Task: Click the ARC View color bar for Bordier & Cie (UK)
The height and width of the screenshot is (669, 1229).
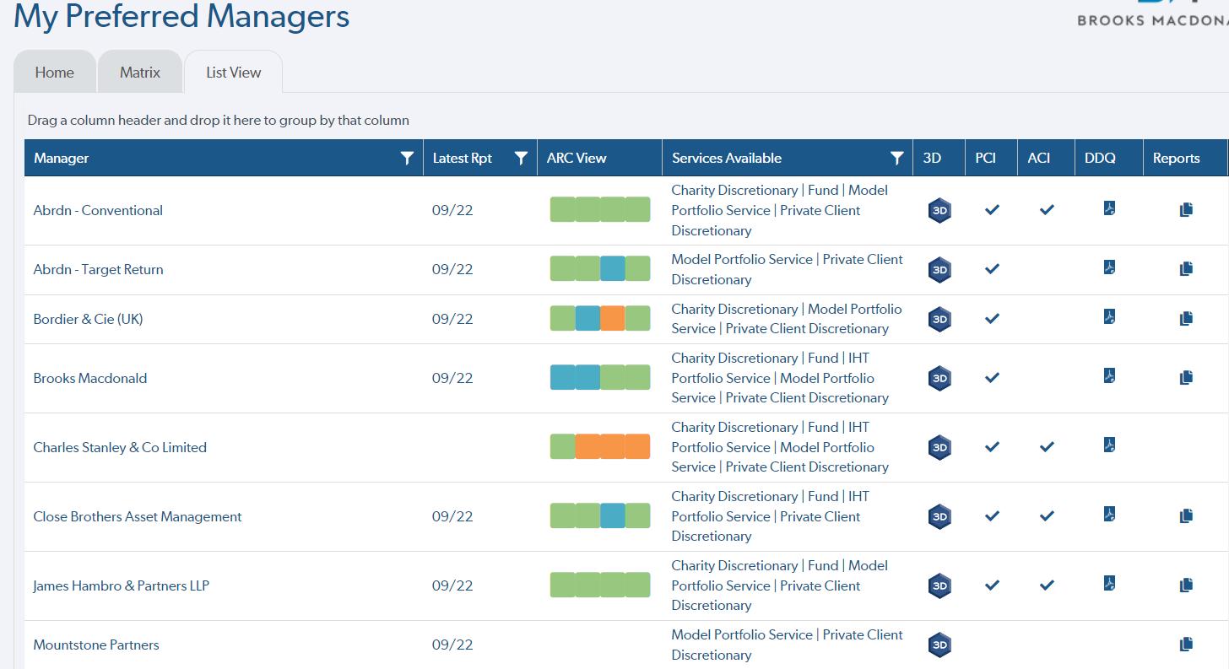Action: [600, 319]
